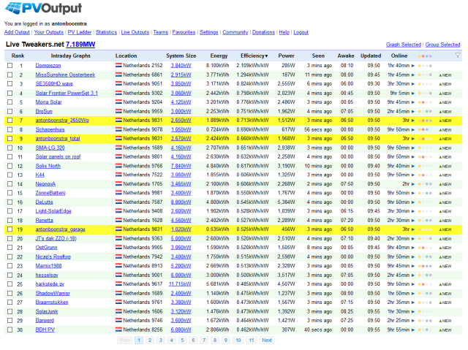Click the PVOutput logo
The width and height of the screenshot is (468, 350).
(44, 8)
